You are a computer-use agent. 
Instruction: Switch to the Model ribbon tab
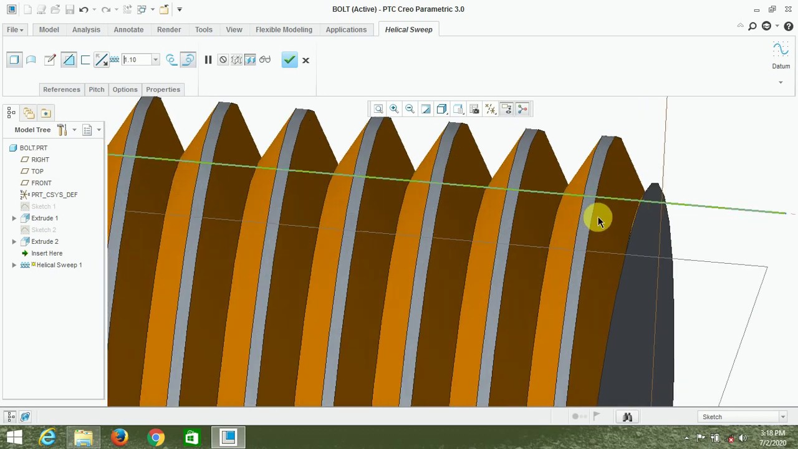click(x=49, y=29)
